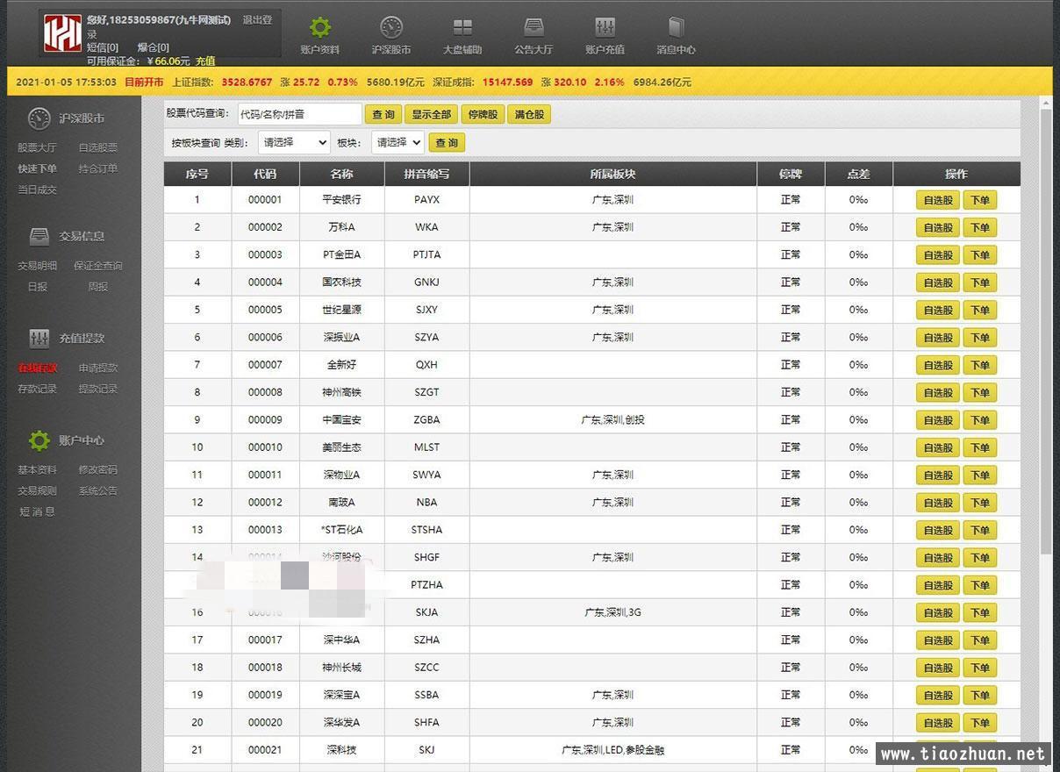Click 下单 for 万科A row

[979, 228]
